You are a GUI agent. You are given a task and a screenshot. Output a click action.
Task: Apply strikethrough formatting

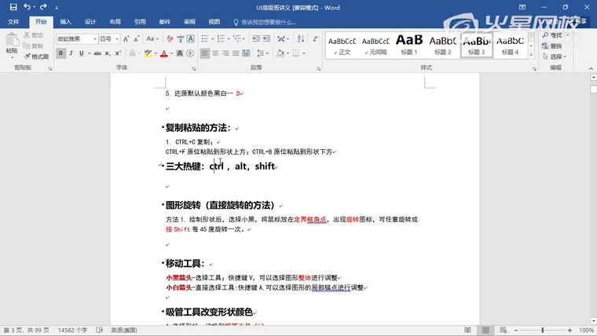96,53
